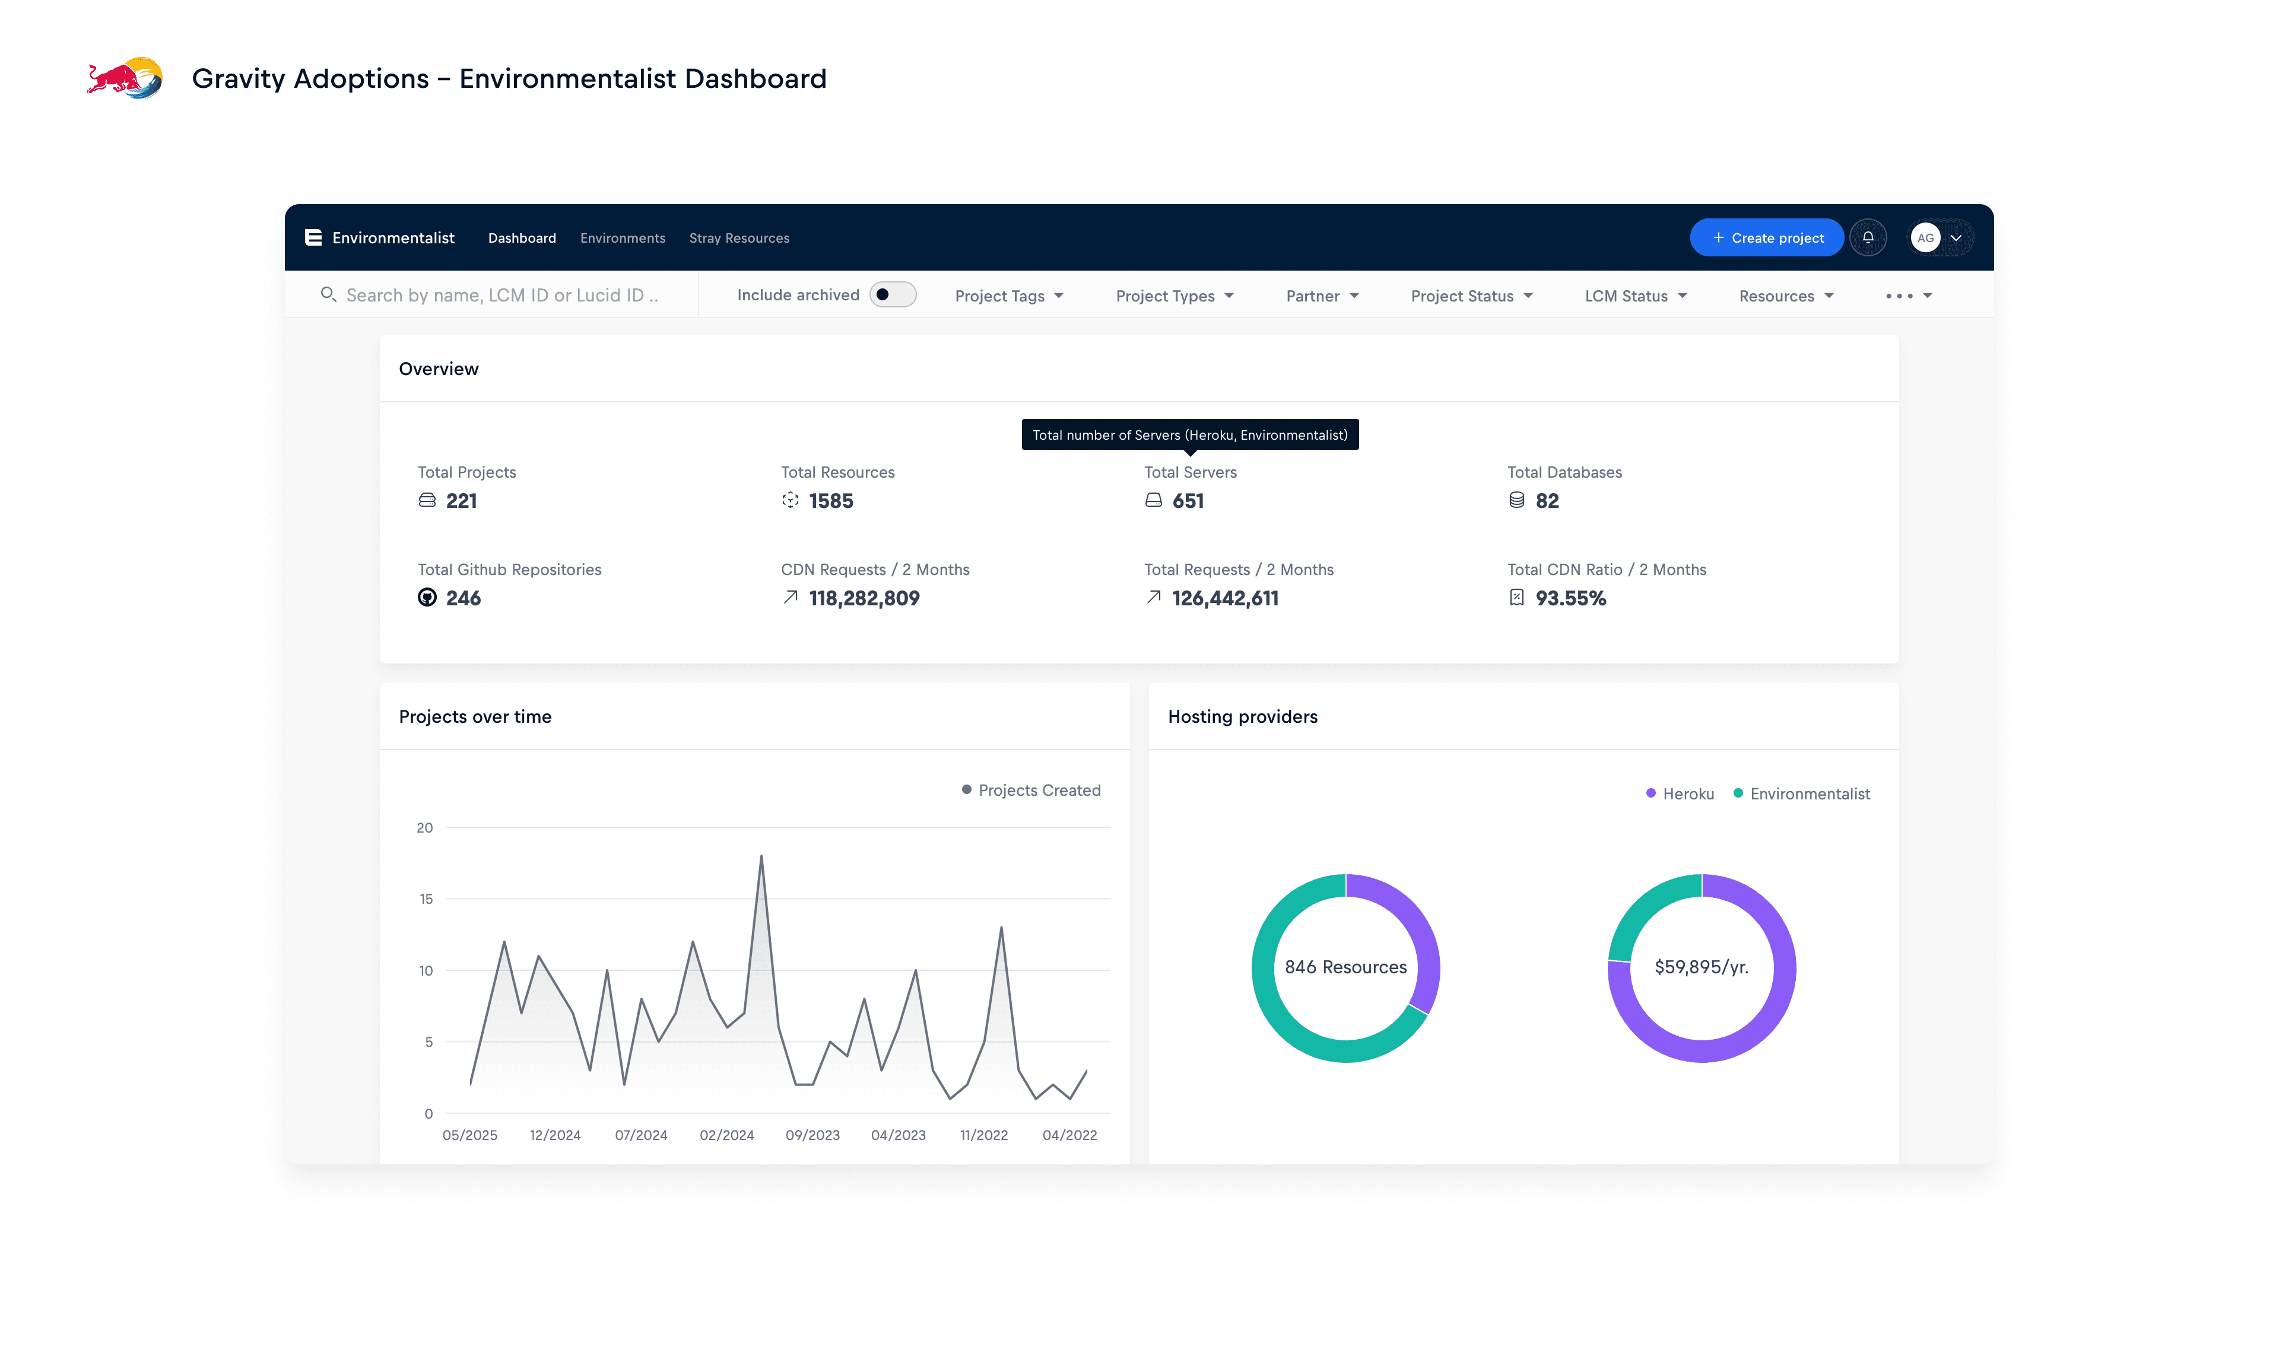2279x1359 pixels.
Task: Toggle Heroku legend series
Action: tap(1679, 793)
